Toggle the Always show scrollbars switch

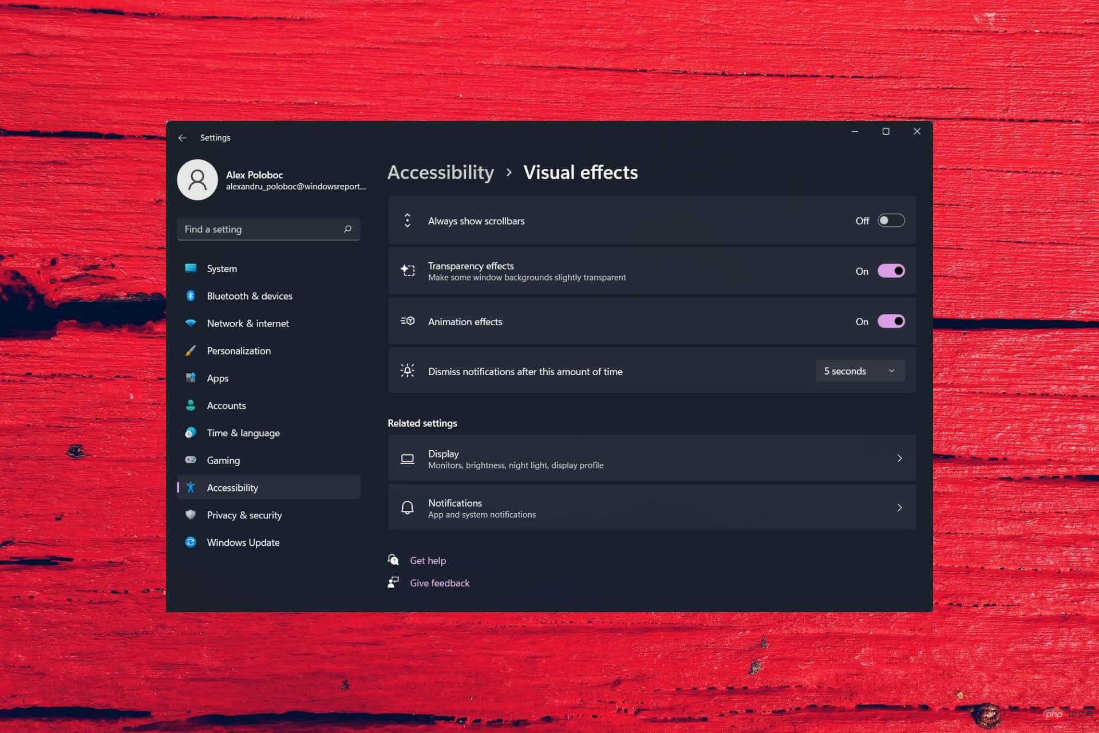[x=891, y=220]
